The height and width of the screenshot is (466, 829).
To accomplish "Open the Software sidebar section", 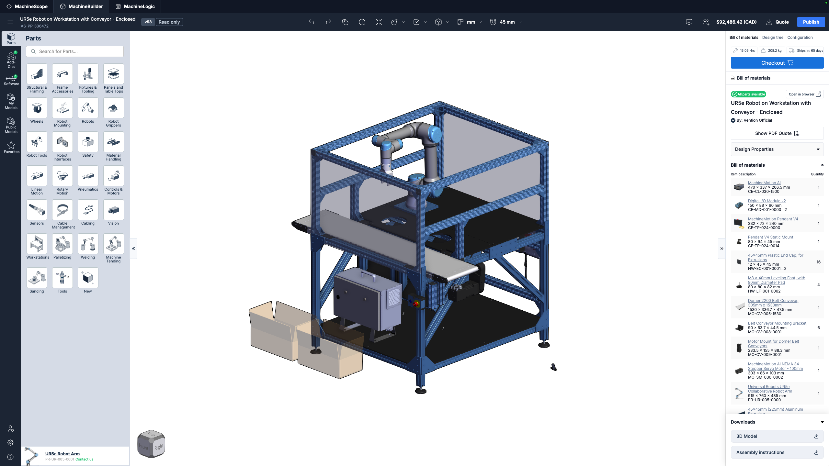I will [11, 80].
